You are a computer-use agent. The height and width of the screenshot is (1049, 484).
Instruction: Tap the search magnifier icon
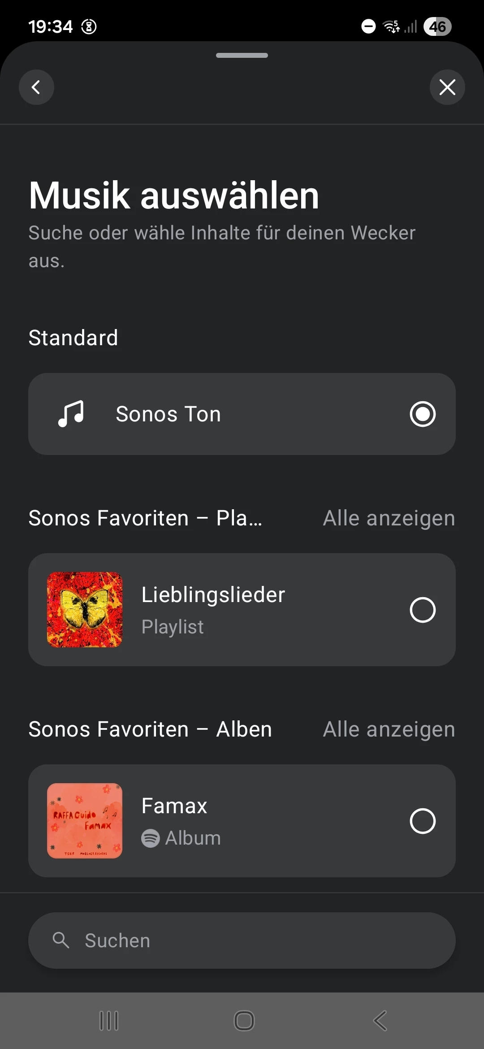click(x=61, y=940)
